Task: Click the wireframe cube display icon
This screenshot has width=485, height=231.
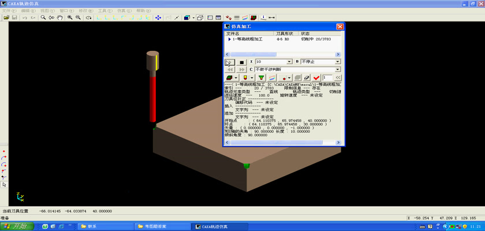Action: pyautogui.click(x=200, y=18)
